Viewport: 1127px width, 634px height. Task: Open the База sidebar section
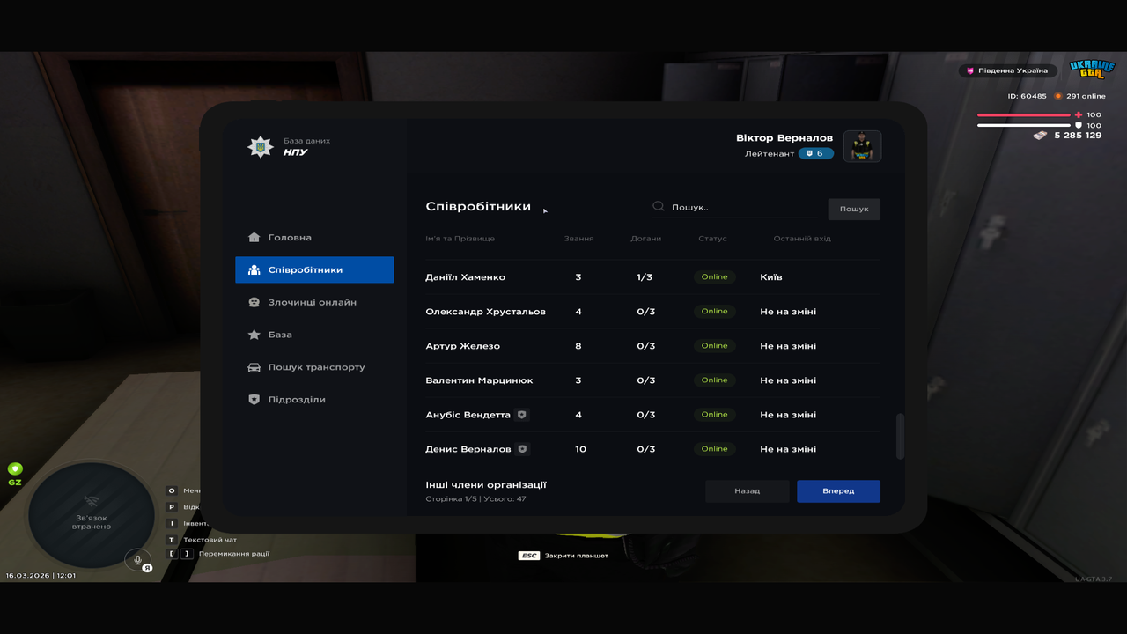[x=314, y=335]
